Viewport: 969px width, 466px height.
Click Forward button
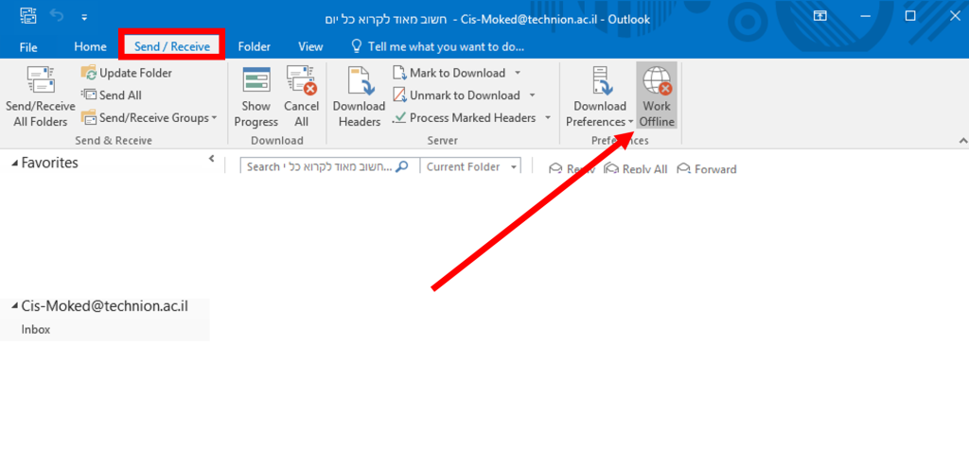[708, 169]
